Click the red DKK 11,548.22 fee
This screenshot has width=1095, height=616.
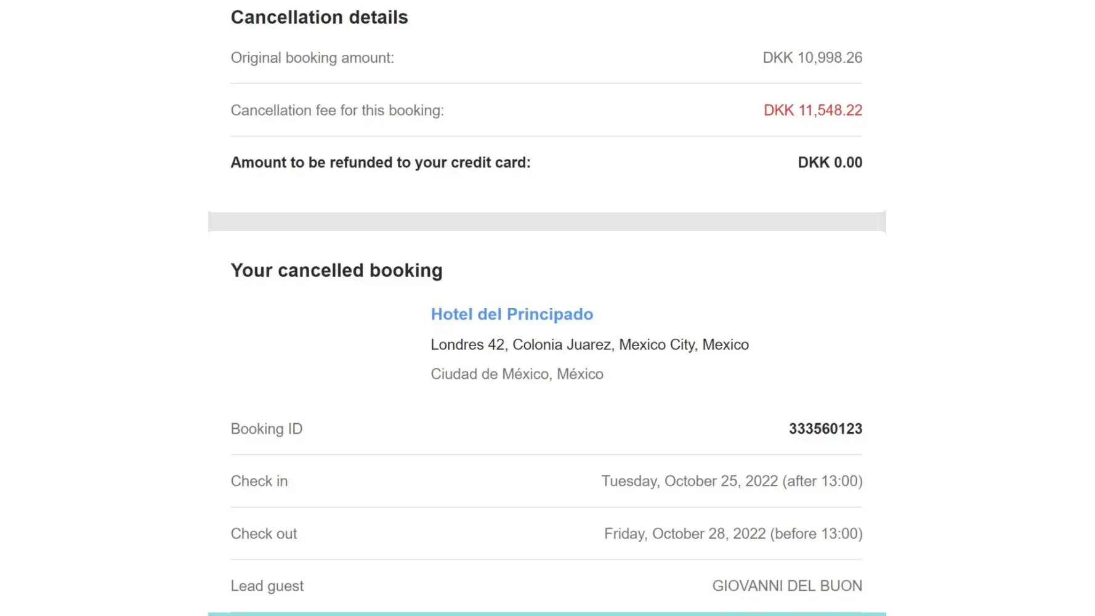[x=812, y=110]
